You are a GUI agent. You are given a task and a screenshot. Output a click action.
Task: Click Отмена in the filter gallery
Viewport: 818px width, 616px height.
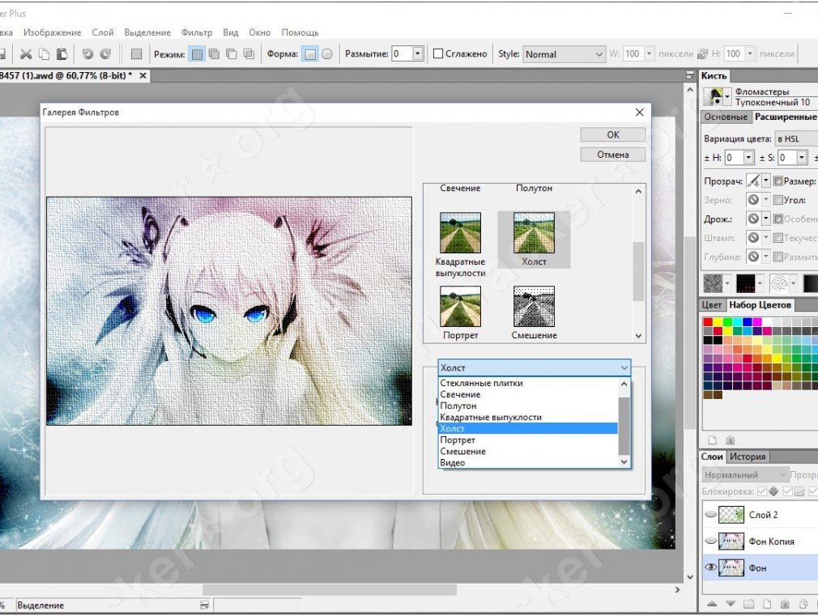613,155
